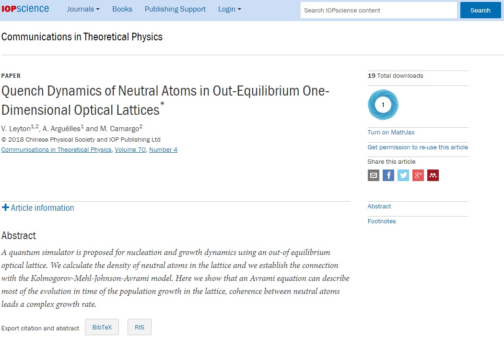The height and width of the screenshot is (352, 504).
Task: Export citation in RIS format
Action: pyautogui.click(x=139, y=328)
